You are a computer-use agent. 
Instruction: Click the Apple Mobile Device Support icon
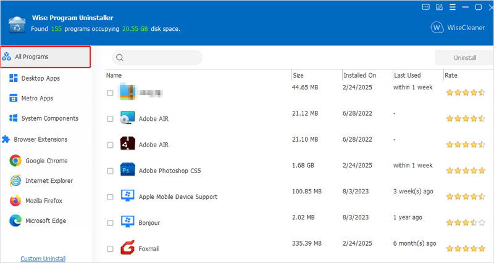click(x=128, y=196)
